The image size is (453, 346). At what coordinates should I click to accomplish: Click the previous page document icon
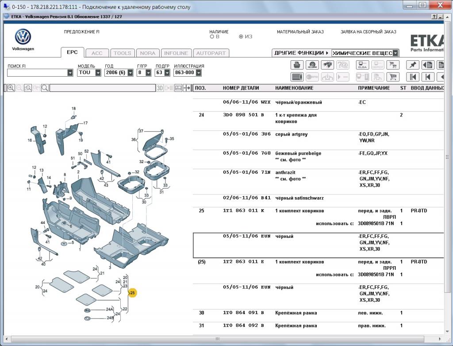click(x=428, y=65)
